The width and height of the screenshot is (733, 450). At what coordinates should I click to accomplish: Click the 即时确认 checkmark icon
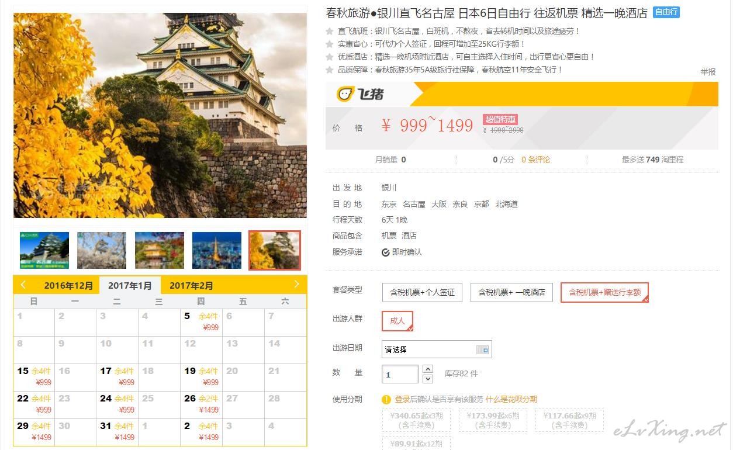click(x=385, y=252)
